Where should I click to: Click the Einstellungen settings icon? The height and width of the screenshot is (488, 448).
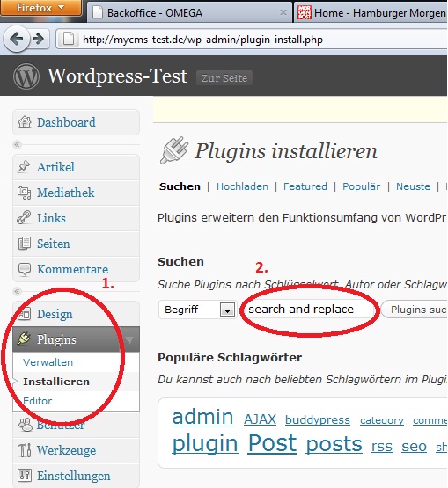[25, 475]
